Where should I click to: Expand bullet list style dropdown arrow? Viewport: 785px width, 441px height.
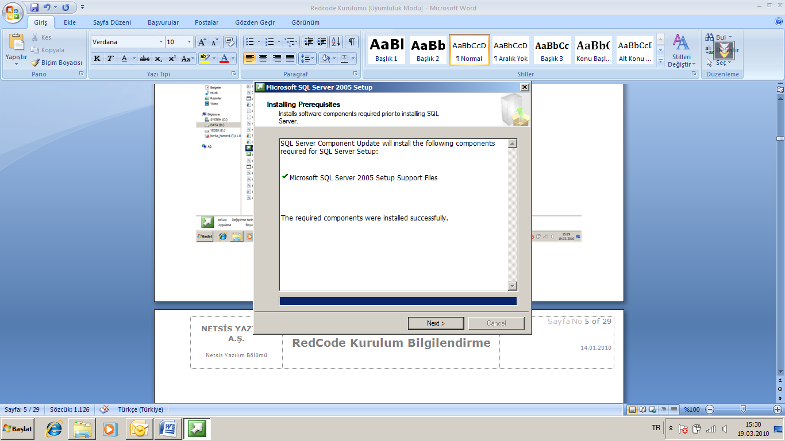[x=259, y=42]
